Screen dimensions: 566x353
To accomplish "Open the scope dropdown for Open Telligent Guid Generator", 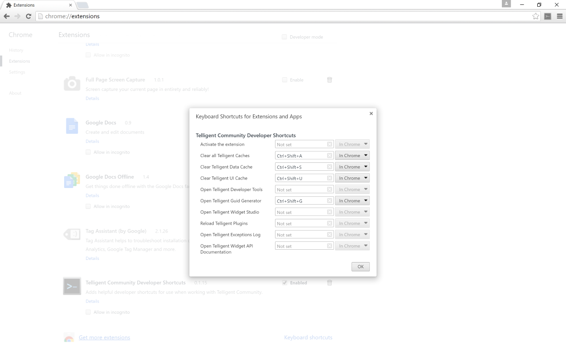I will point(352,200).
